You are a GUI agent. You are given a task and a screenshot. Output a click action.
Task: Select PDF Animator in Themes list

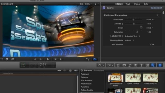tap(87, 80)
